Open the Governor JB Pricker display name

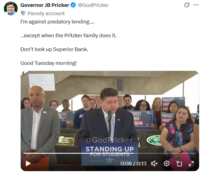pos(45,5)
